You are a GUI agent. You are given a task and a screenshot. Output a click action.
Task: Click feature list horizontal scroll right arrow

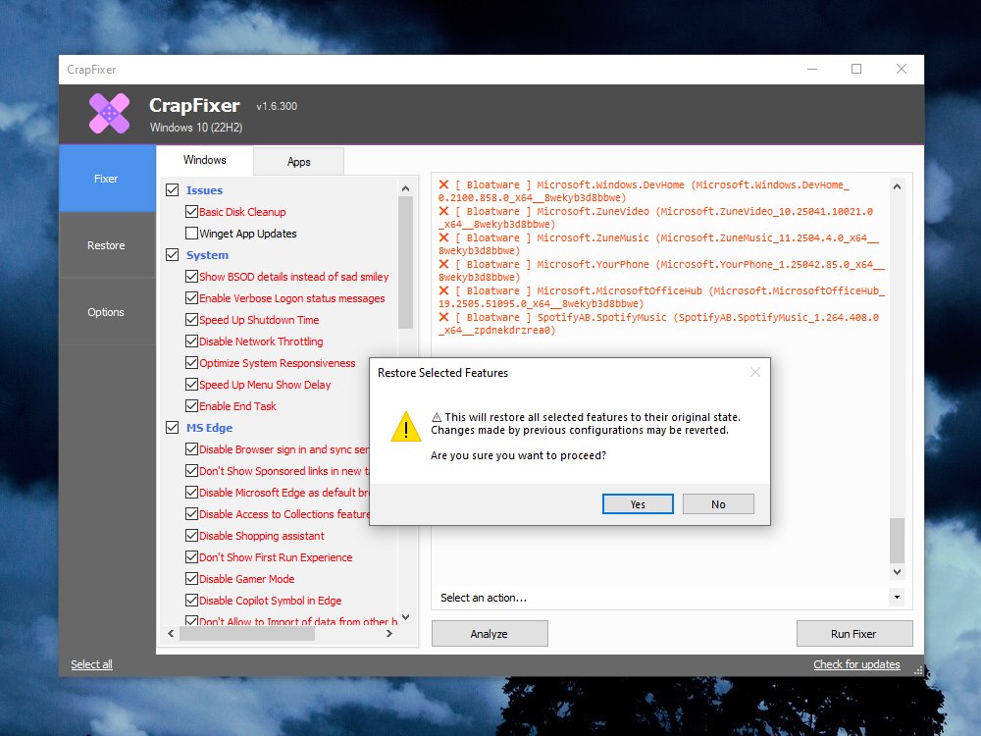coord(389,633)
